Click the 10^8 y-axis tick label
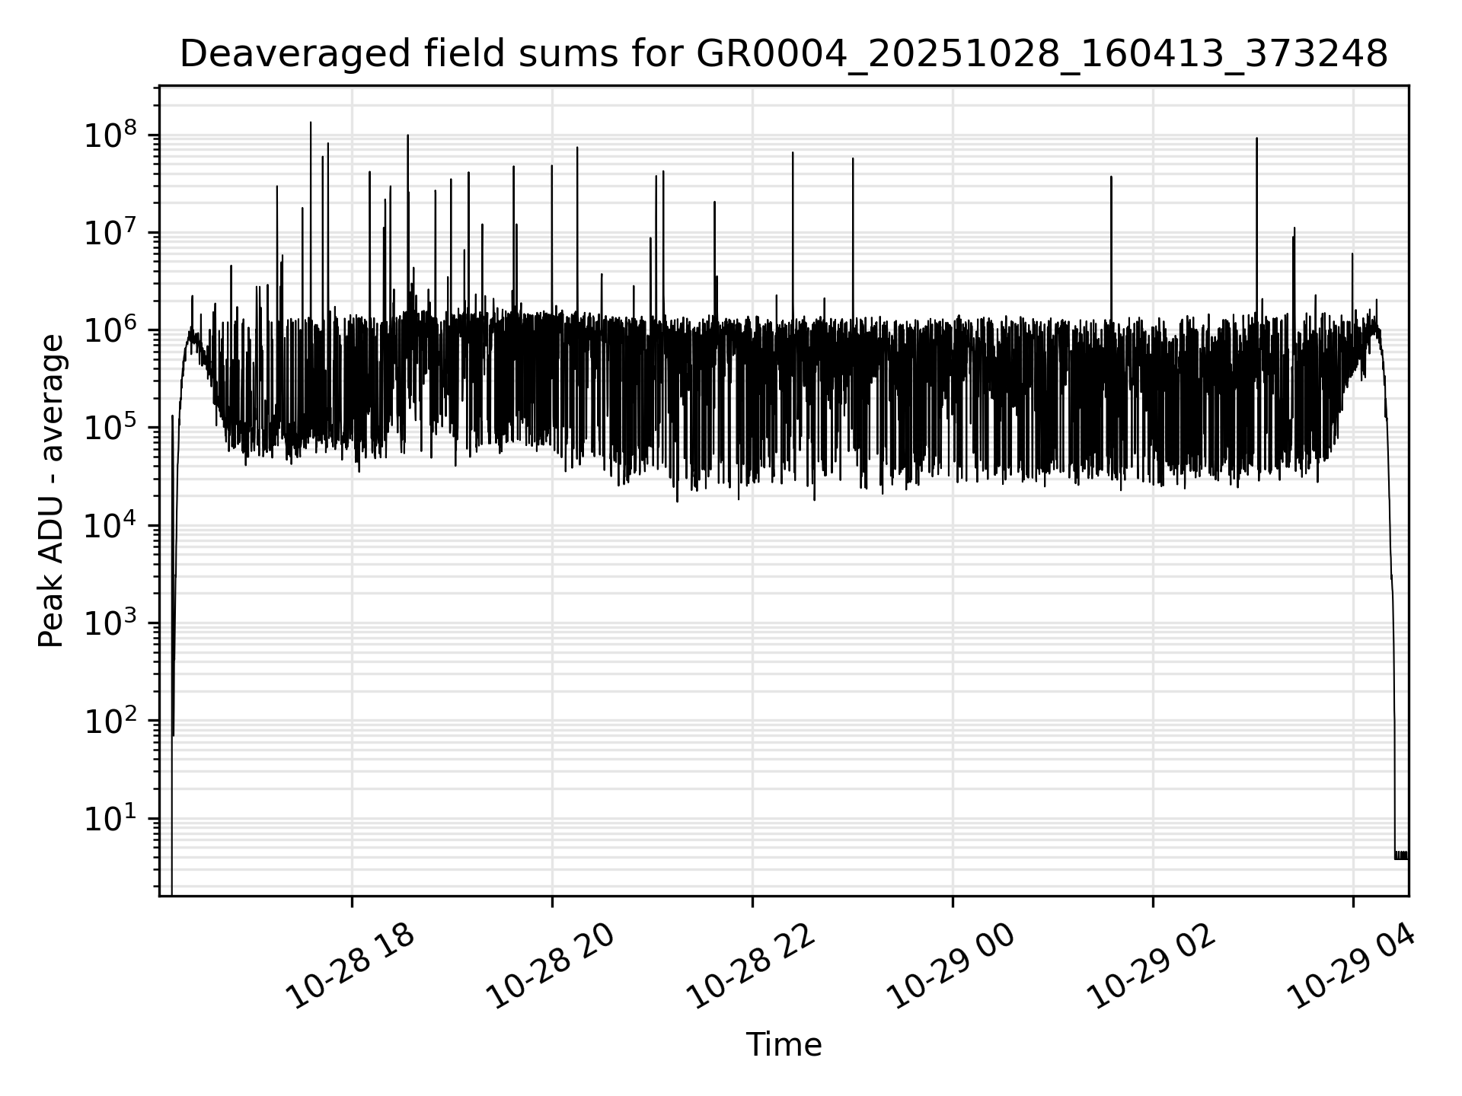 (110, 135)
